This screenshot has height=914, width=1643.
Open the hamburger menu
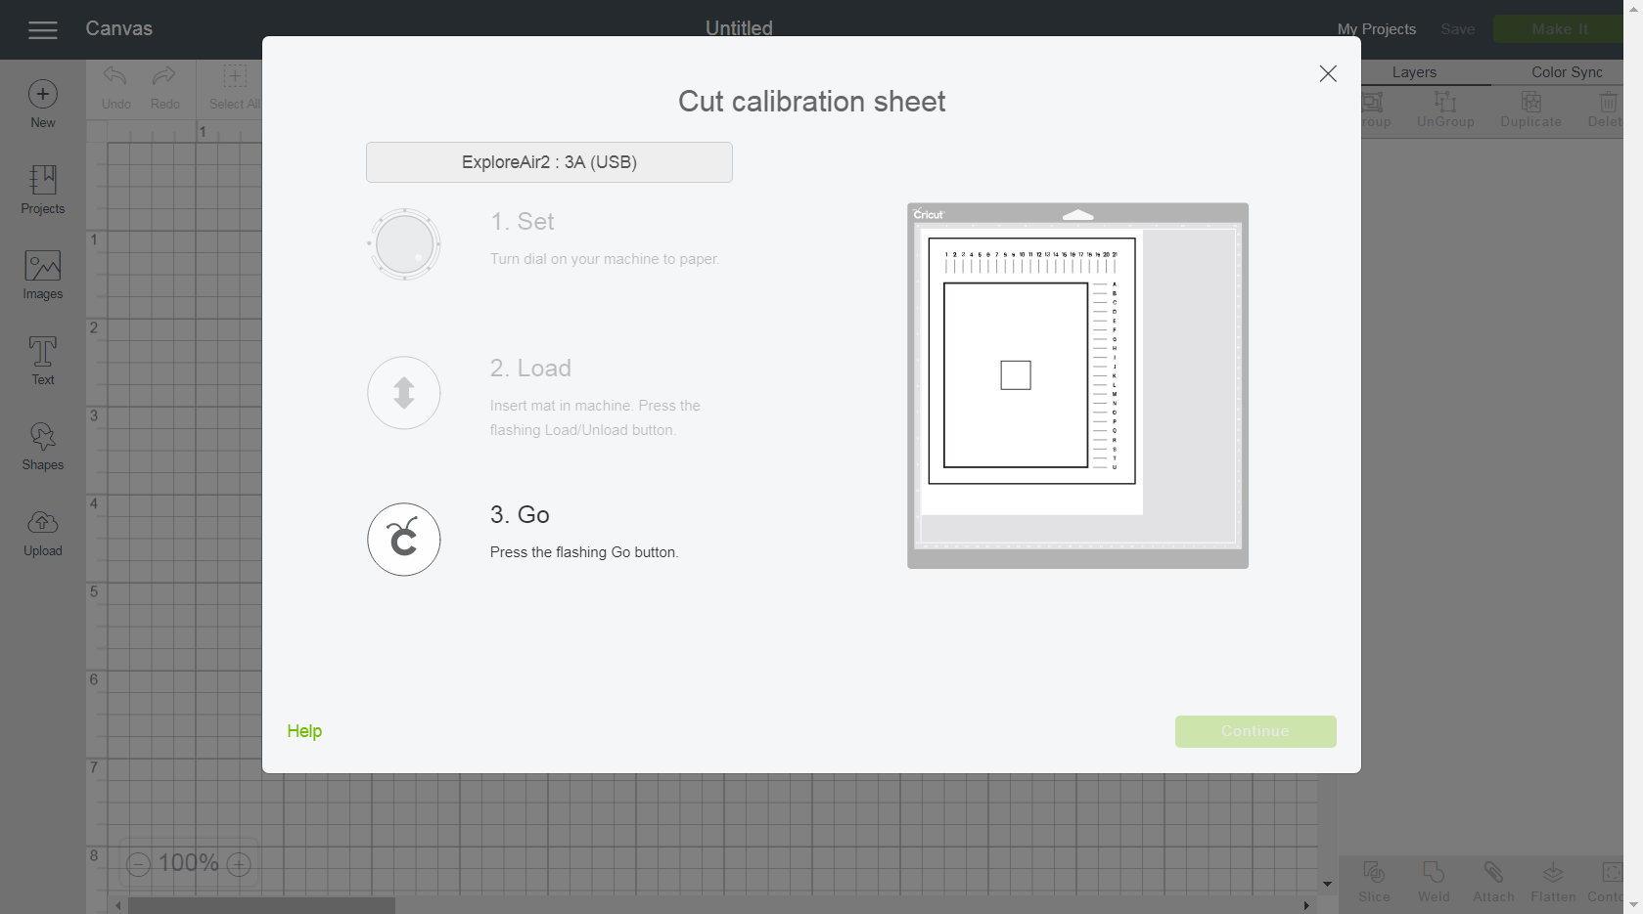click(x=42, y=29)
